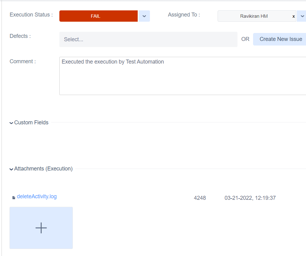This screenshot has height=256, width=306.
Task: Click the Ravikiran HM assignee field
Action: (260, 16)
